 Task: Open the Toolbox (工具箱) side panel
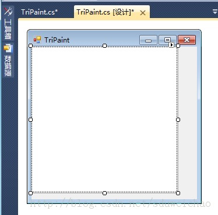(x=8, y=23)
